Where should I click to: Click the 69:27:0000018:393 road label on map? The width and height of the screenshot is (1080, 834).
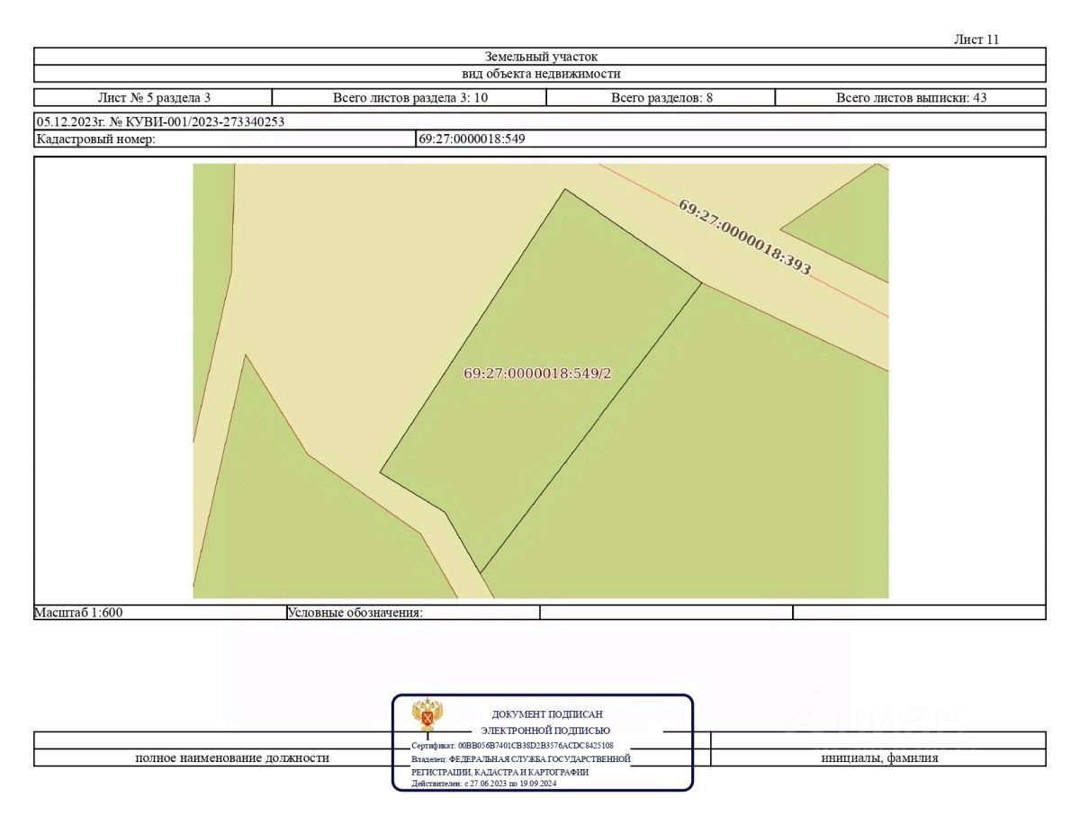click(x=744, y=237)
